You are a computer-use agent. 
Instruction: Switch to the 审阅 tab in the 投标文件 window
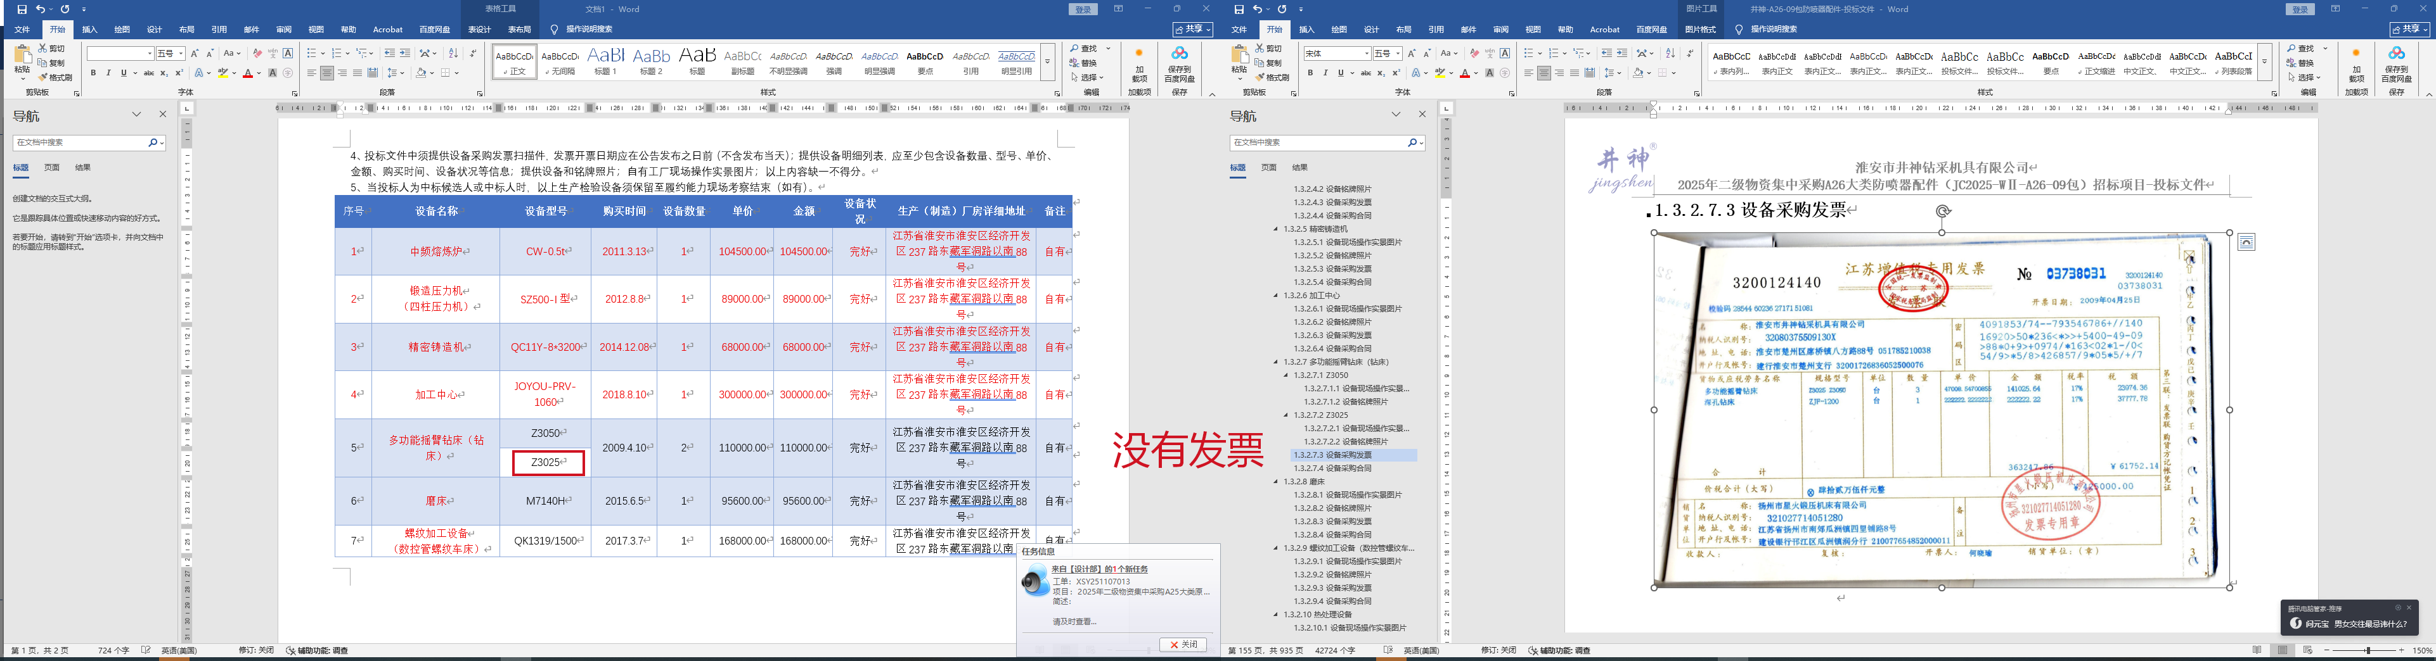1501,29
